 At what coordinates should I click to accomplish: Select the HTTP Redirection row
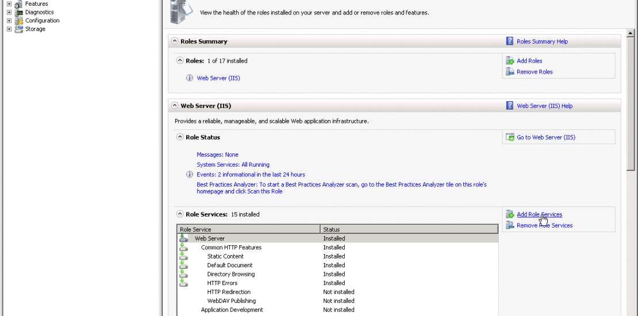click(x=338, y=292)
